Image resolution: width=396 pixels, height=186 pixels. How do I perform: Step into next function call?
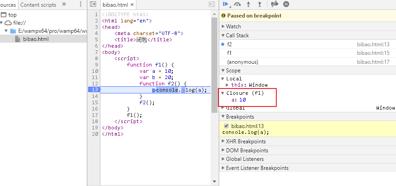click(x=248, y=4)
